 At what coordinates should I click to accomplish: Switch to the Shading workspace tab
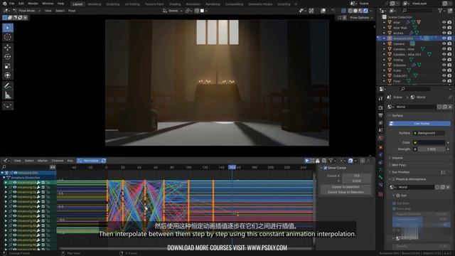175,4
